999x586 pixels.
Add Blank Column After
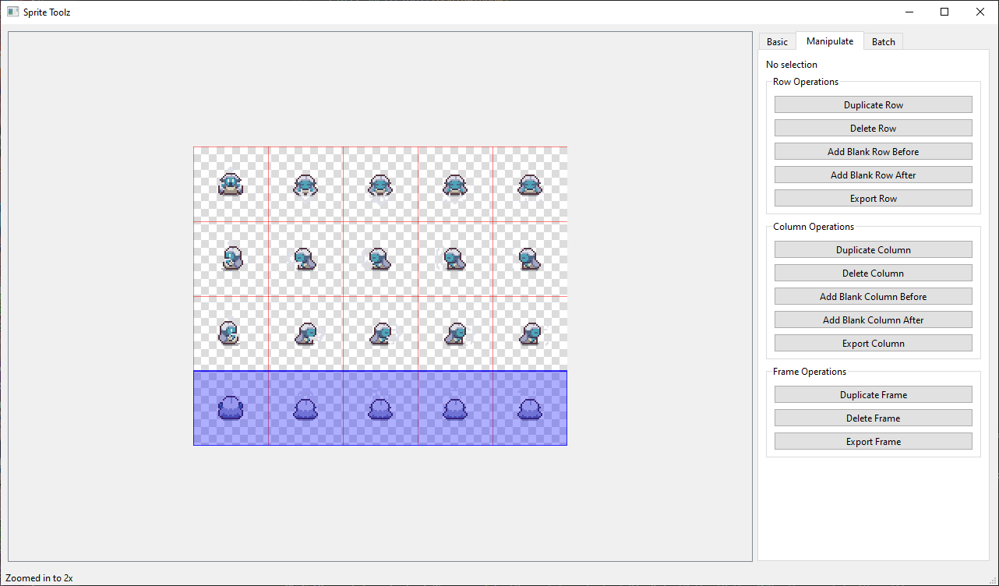click(x=873, y=319)
